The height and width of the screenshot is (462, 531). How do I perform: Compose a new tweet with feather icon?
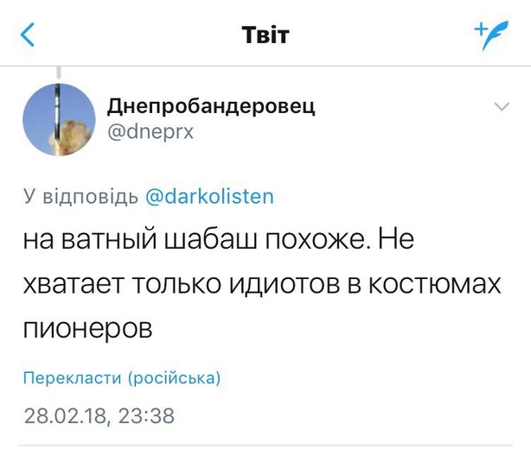[490, 34]
